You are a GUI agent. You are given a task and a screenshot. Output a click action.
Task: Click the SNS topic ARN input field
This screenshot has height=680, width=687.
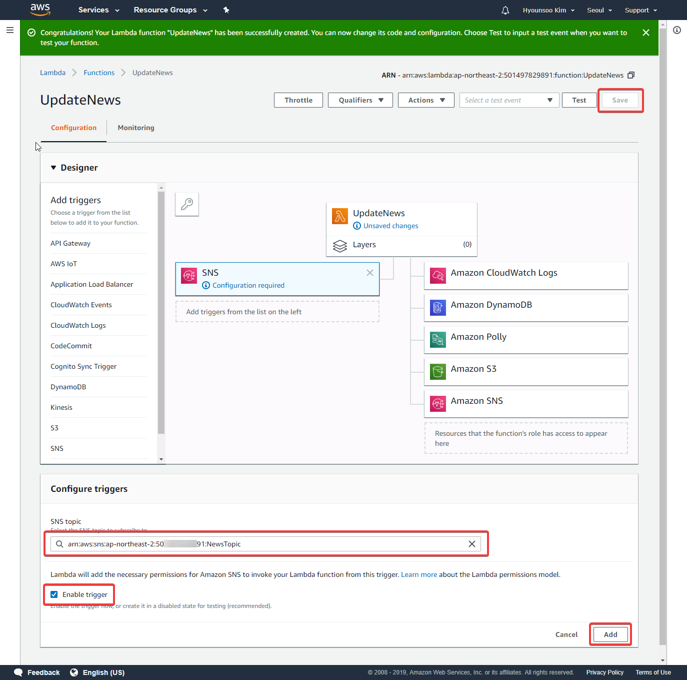coord(265,544)
